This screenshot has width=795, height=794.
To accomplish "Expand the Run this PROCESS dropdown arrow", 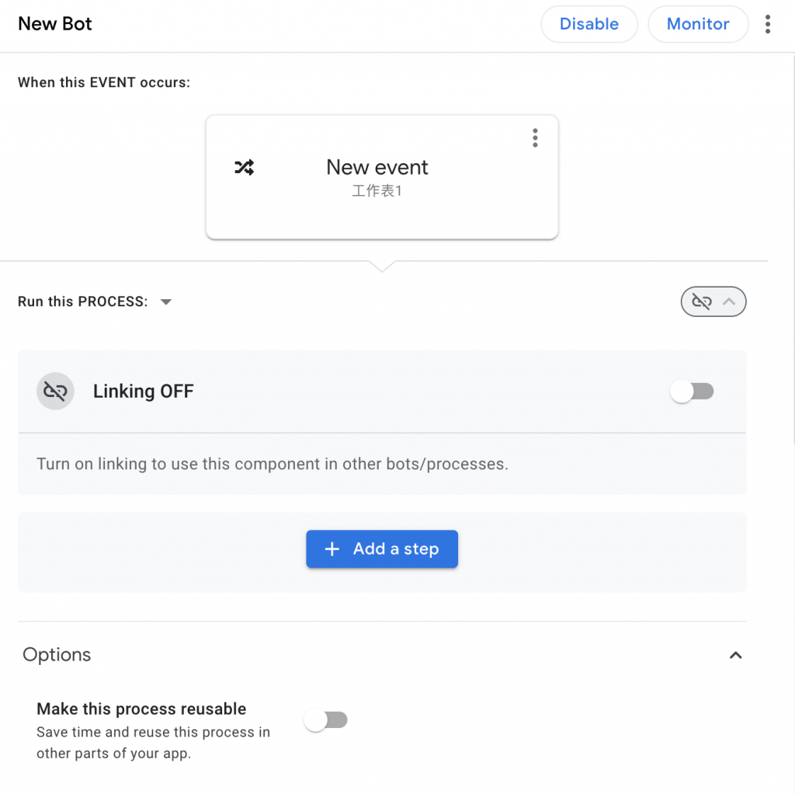I will pos(165,302).
